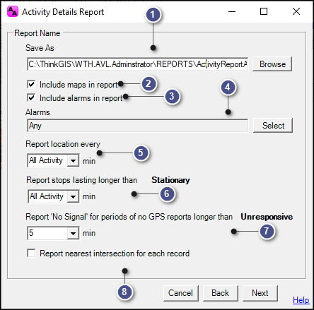Click callout badge 2 beside maps option
Viewport: 314px width, 310px height.
(149, 83)
